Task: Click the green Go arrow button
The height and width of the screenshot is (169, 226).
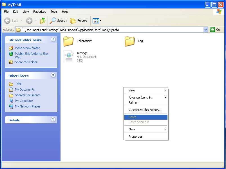Action: (x=212, y=30)
